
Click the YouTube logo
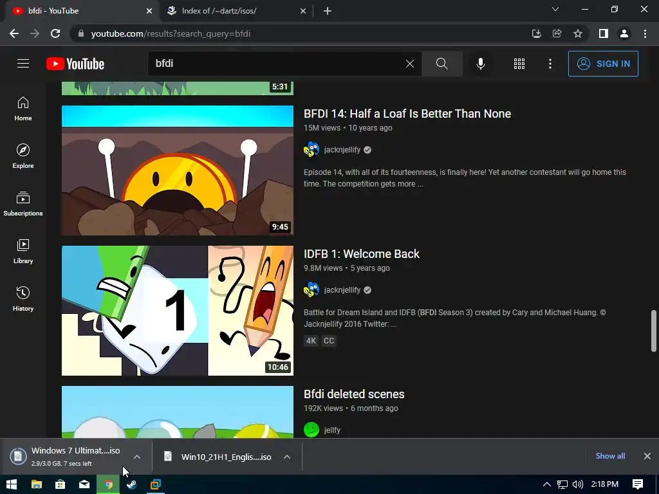point(75,64)
